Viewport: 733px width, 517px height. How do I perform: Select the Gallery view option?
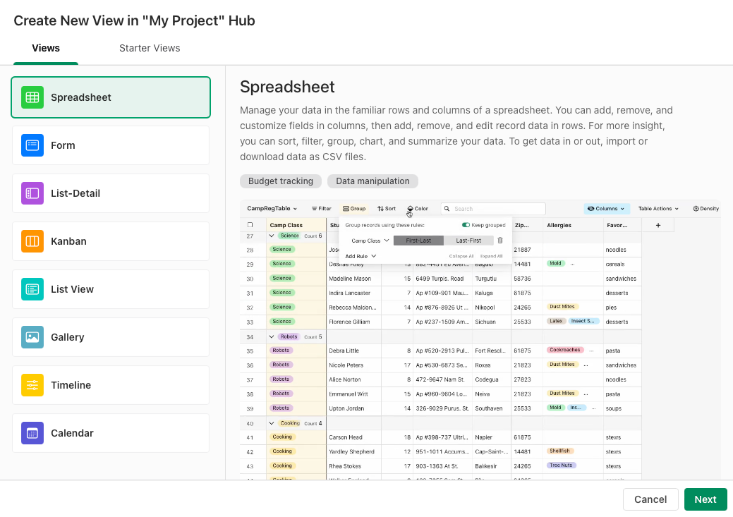click(111, 337)
